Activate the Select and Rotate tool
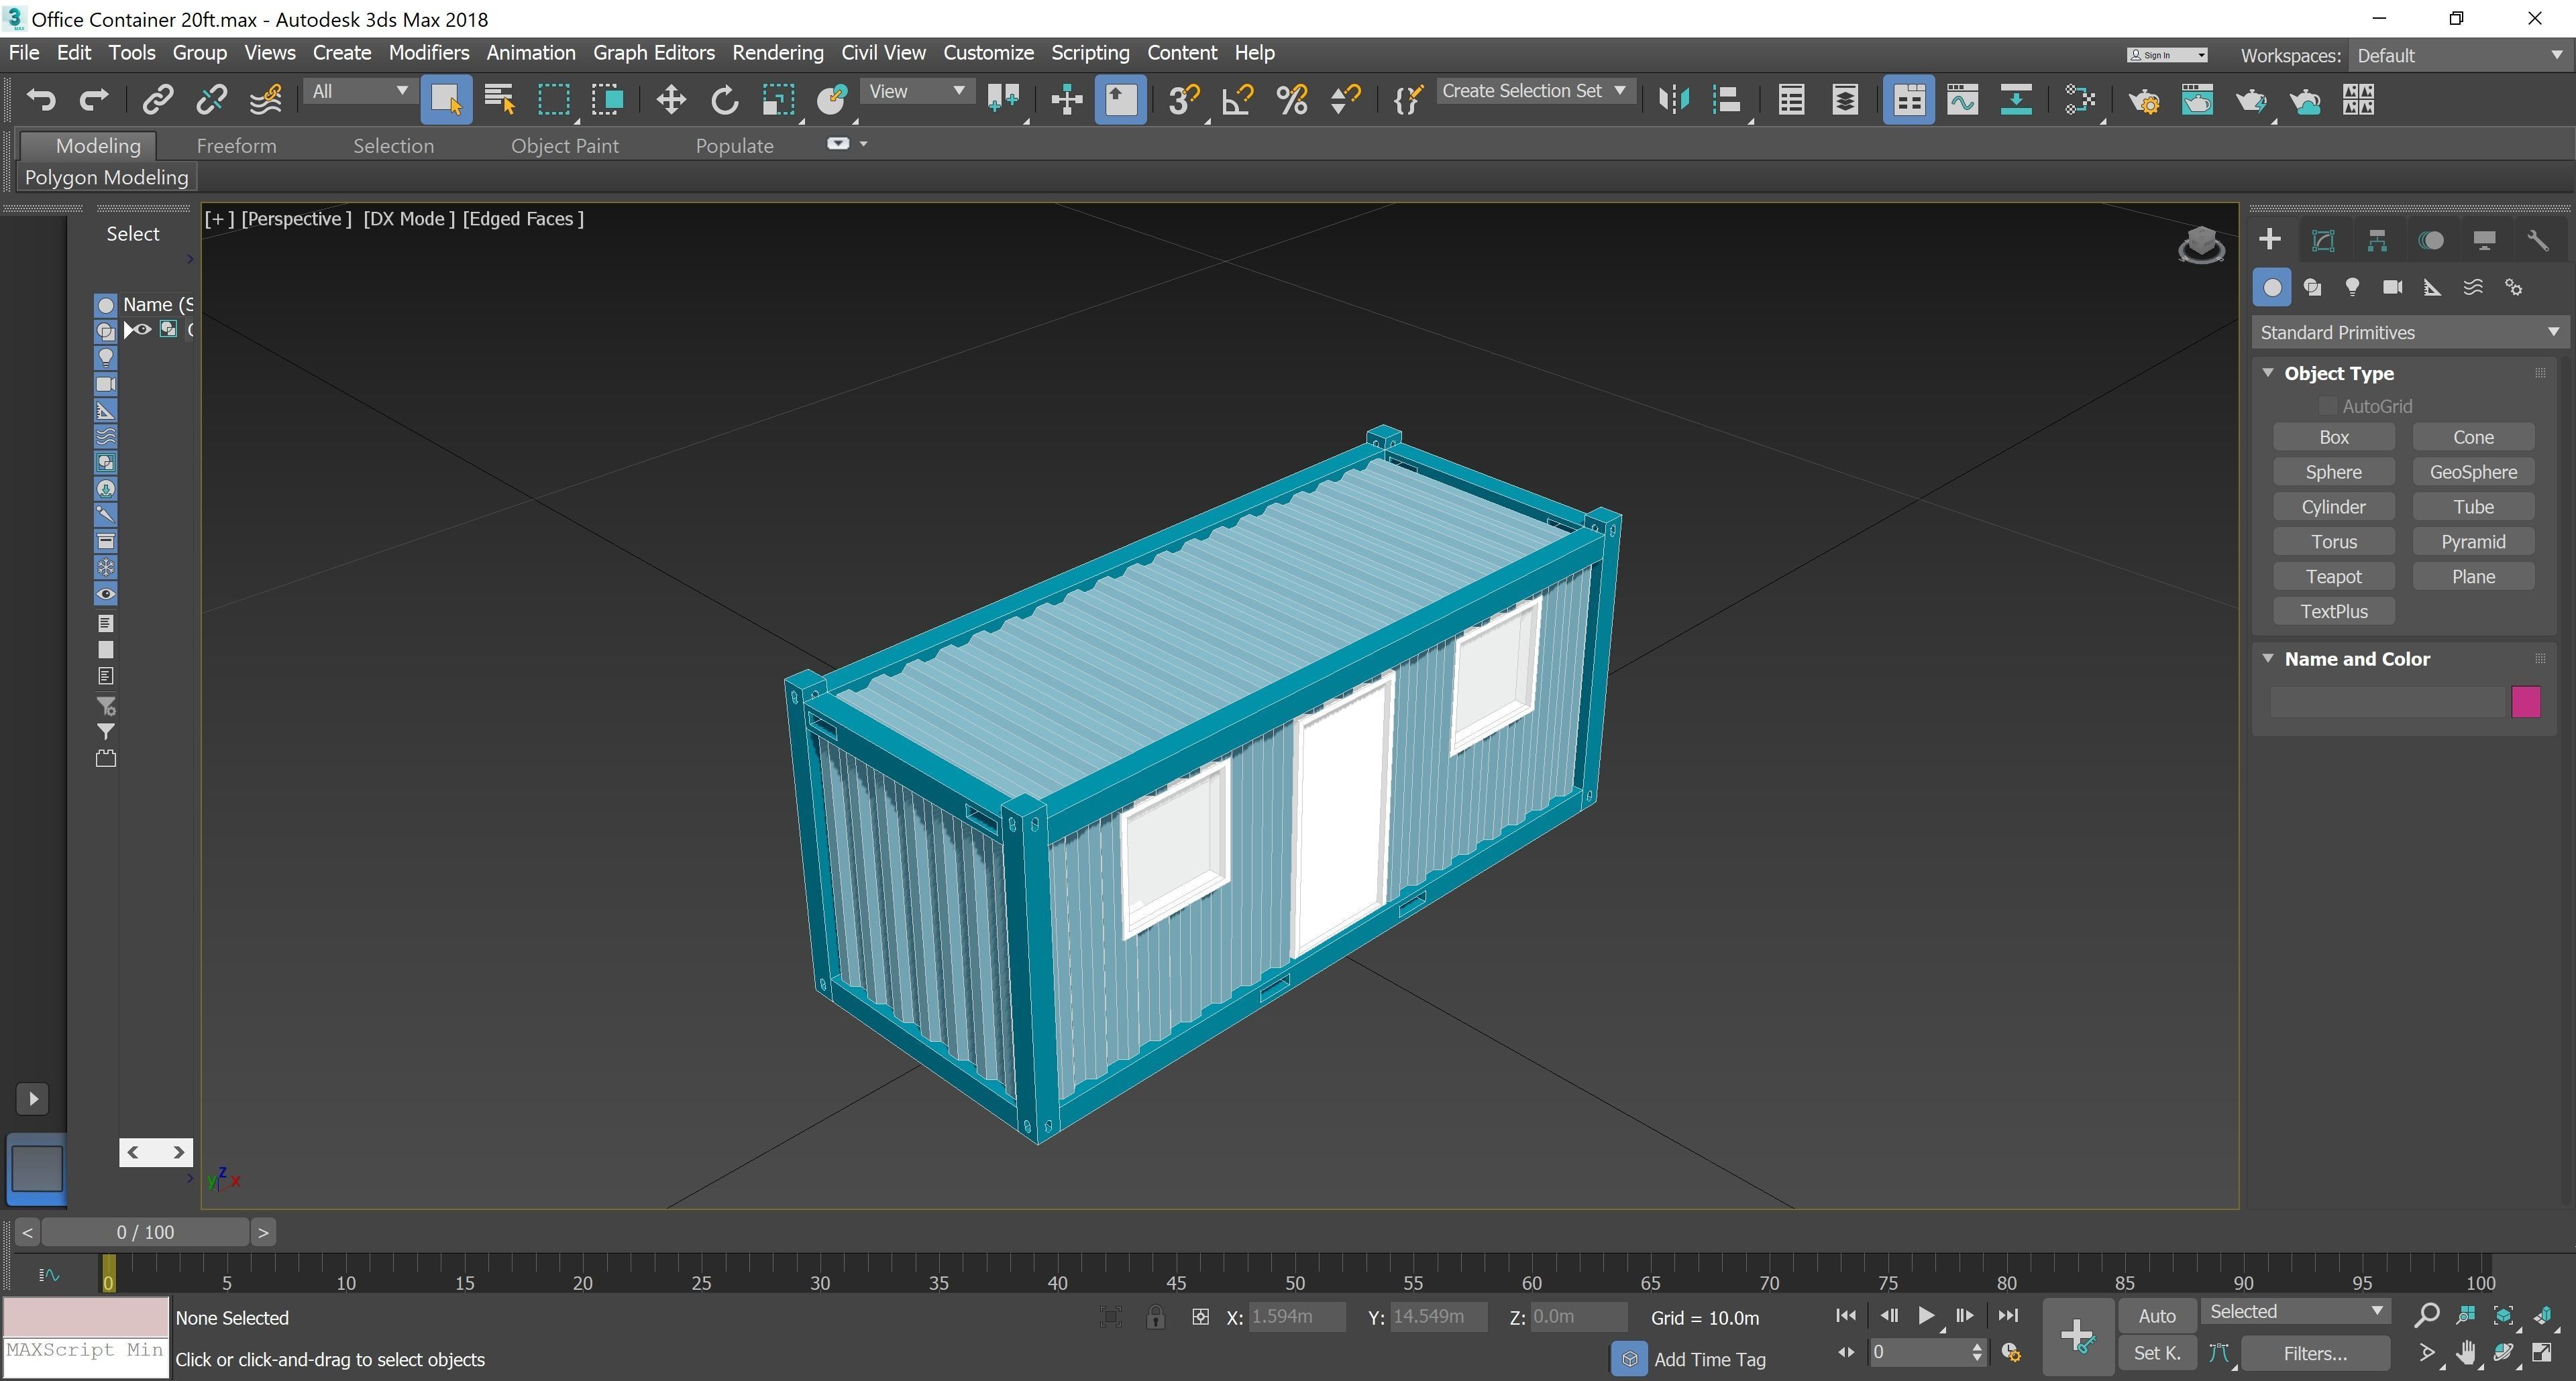This screenshot has width=2576, height=1381. click(724, 100)
